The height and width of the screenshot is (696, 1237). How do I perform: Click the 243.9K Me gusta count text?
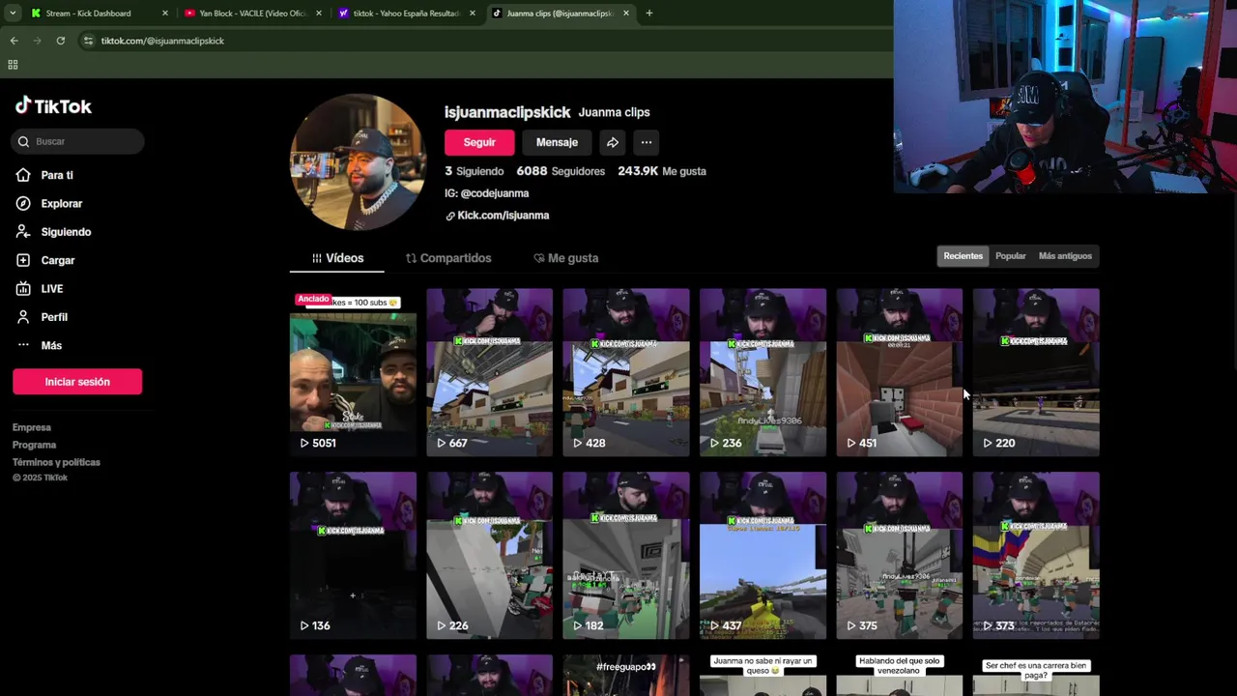point(662,171)
